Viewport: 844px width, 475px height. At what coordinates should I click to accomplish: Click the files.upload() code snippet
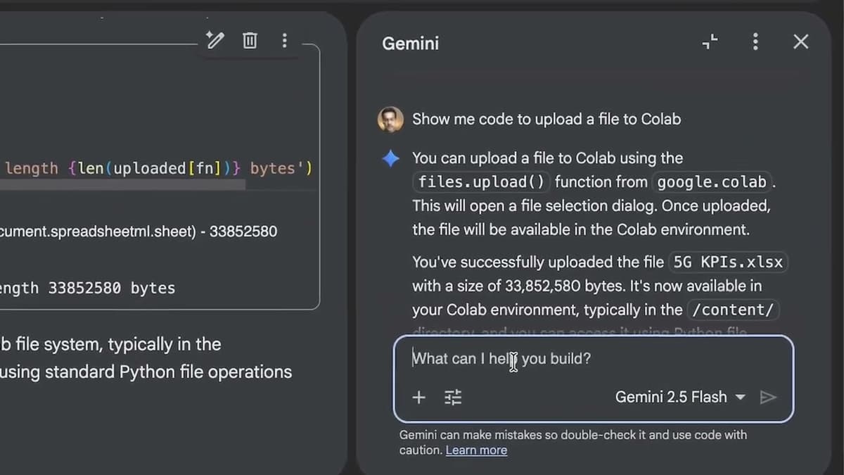[481, 182]
